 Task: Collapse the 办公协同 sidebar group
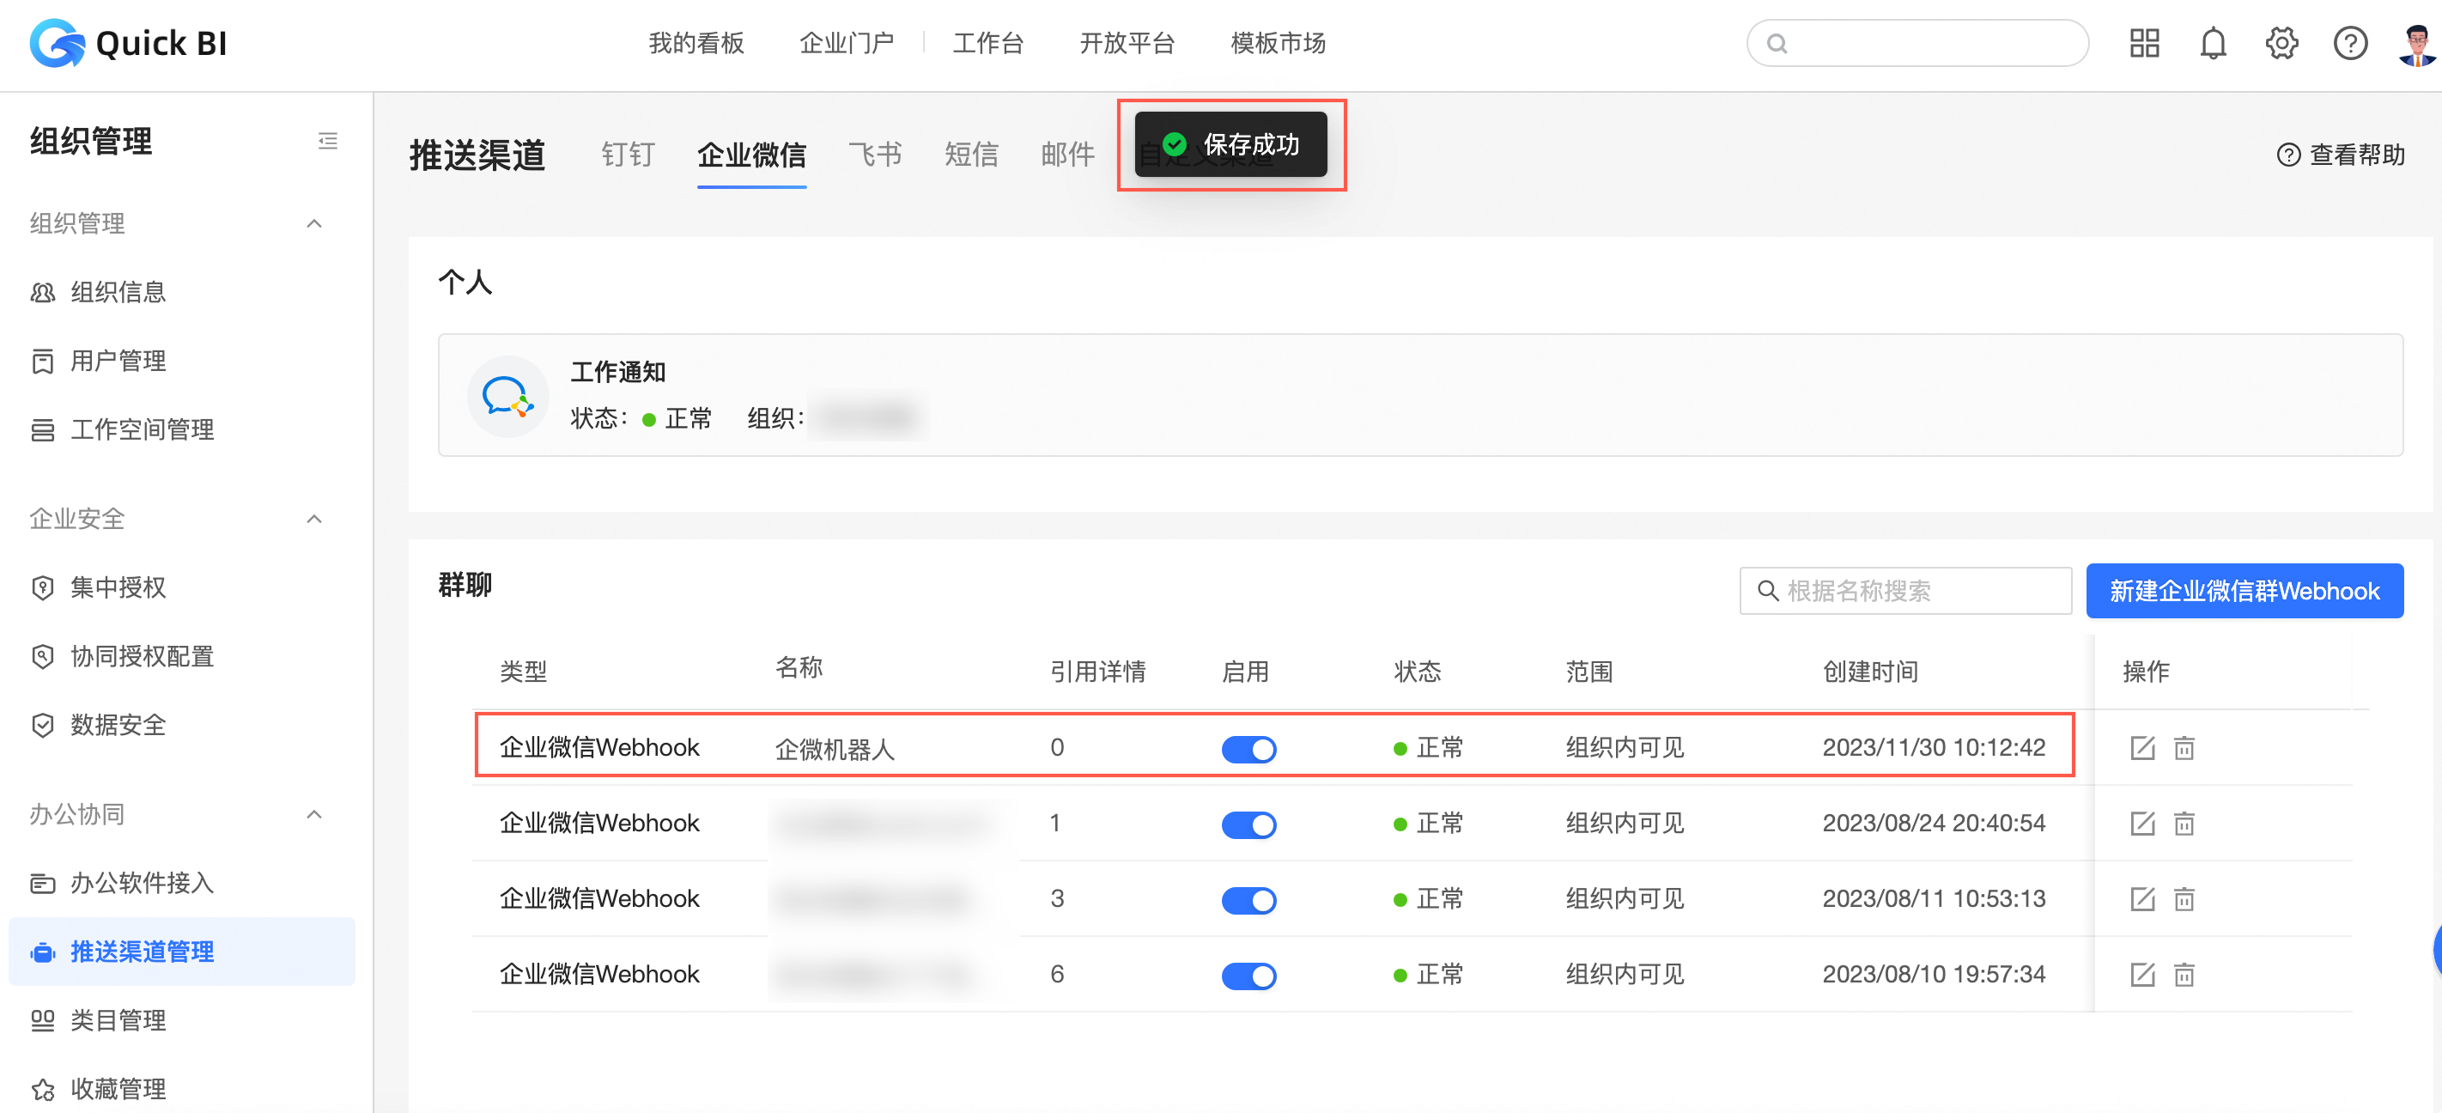click(315, 814)
